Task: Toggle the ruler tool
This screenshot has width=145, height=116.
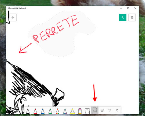Action: point(87,111)
